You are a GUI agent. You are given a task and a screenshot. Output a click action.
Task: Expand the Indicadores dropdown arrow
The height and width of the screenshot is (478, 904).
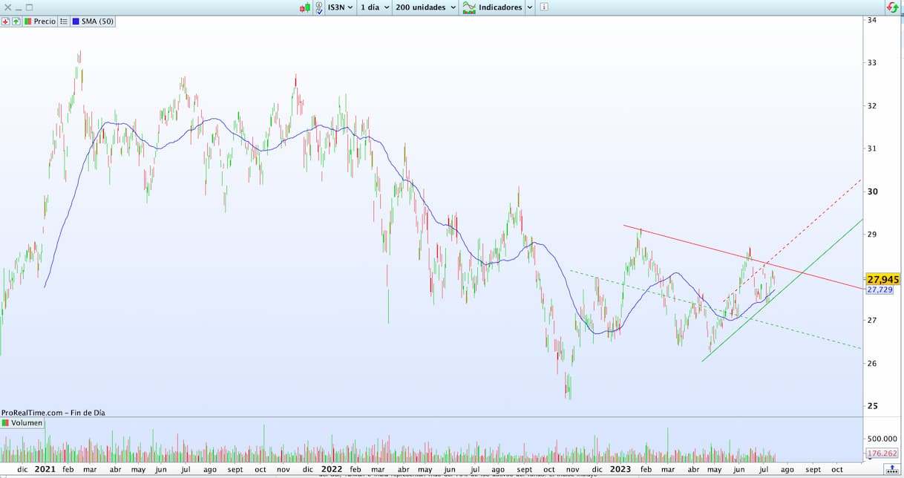(529, 7)
